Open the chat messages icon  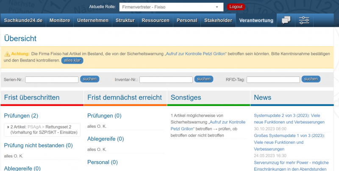point(286,20)
